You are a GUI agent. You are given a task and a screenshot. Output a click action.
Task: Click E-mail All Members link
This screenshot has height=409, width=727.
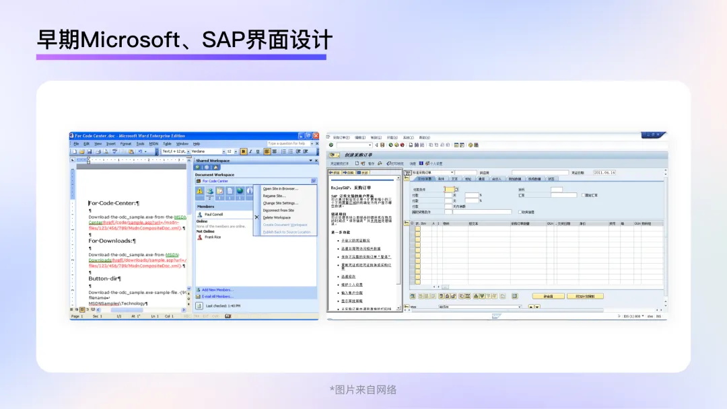tap(217, 296)
